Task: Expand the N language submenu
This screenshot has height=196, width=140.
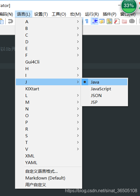Action: 49,109
